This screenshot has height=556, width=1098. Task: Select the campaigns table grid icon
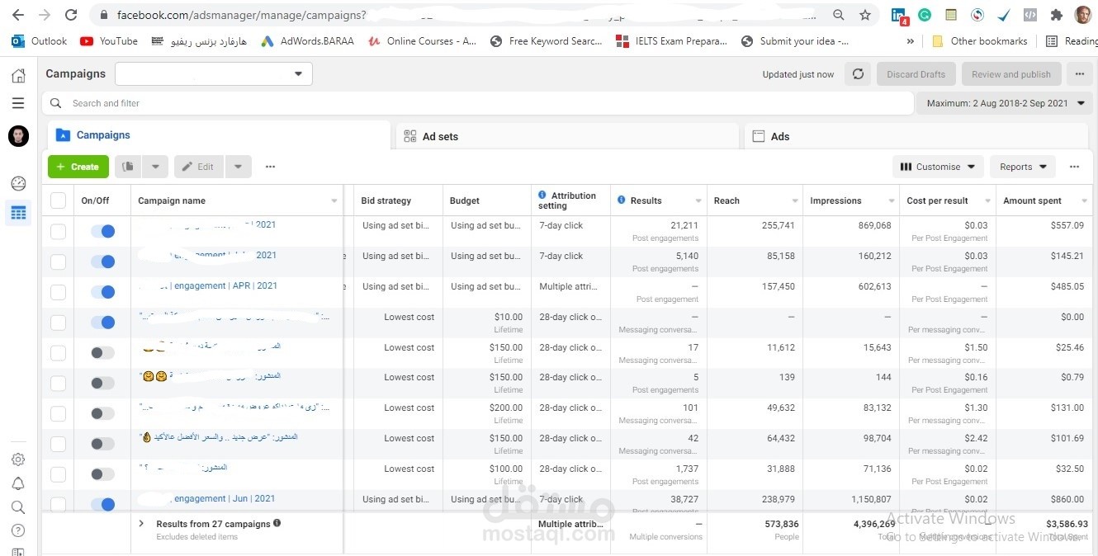tap(18, 213)
